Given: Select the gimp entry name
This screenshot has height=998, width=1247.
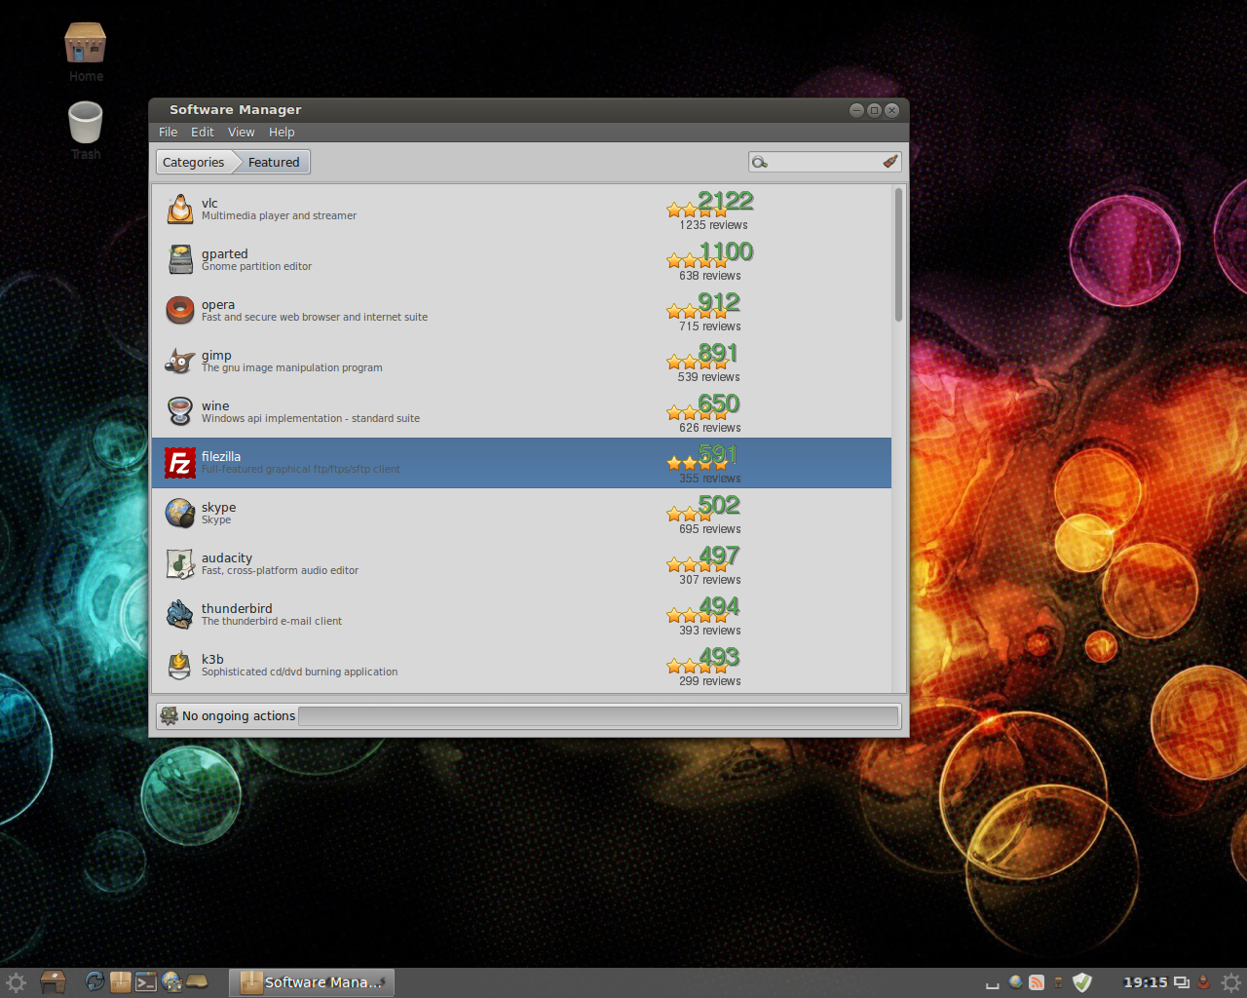Looking at the screenshot, I should click(216, 356).
